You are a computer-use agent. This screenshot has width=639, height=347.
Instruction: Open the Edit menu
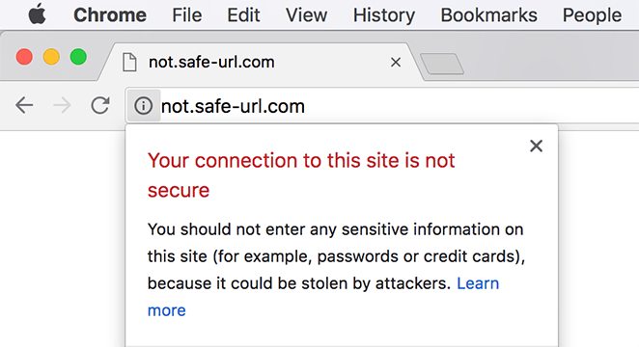(243, 15)
